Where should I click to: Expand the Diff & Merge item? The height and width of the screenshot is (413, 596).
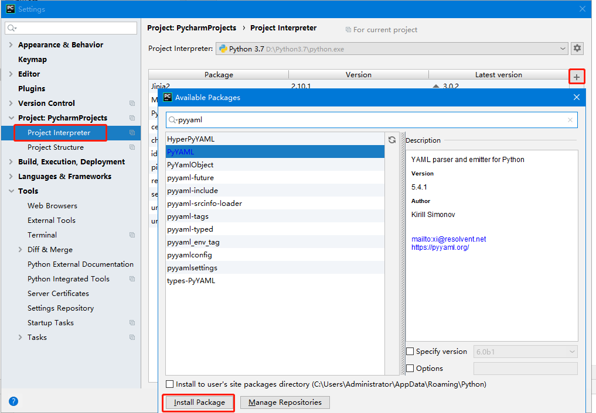tap(20, 250)
